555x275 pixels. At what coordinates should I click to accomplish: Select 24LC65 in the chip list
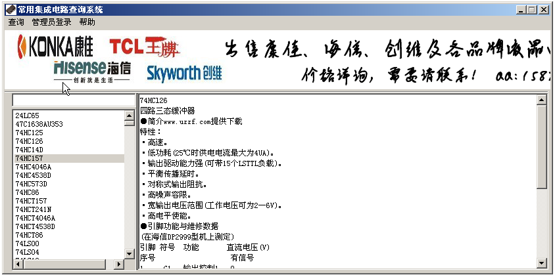(x=70, y=116)
